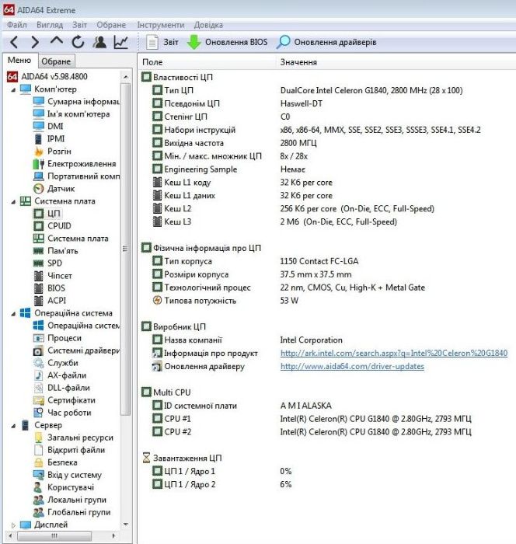
Task: Select AX-файли tree item
Action: point(60,375)
